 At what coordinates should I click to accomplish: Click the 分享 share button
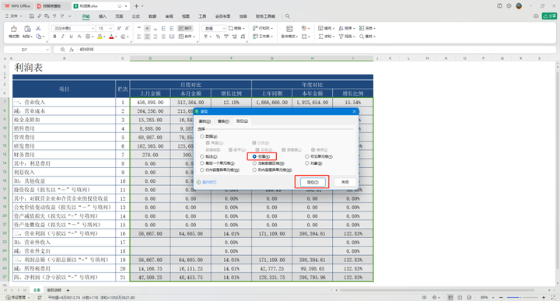[549, 16]
